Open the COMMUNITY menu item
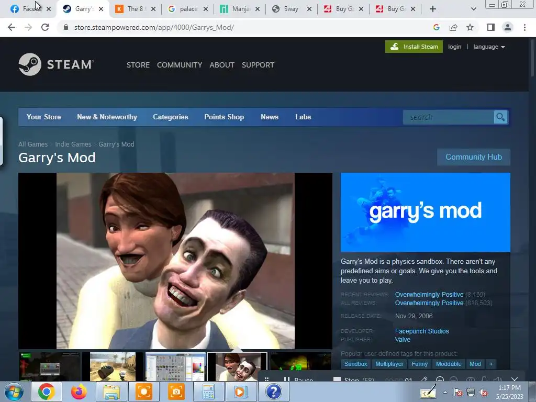 tap(180, 65)
